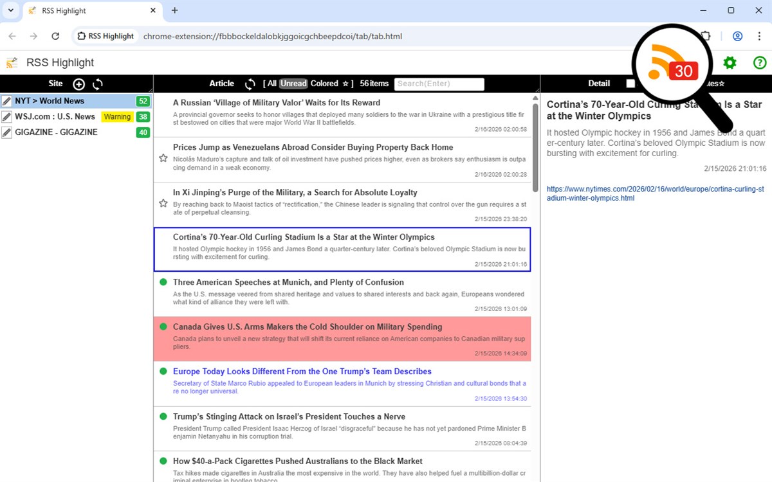The image size is (772, 482).
Task: Show All articles filter
Action: click(272, 84)
